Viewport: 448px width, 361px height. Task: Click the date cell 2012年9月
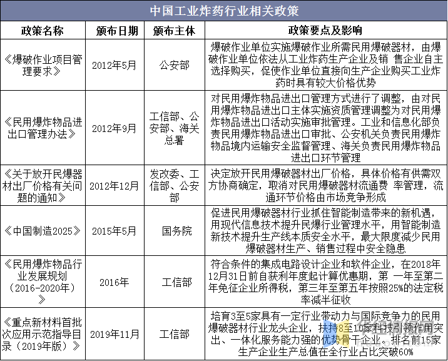tap(114, 128)
